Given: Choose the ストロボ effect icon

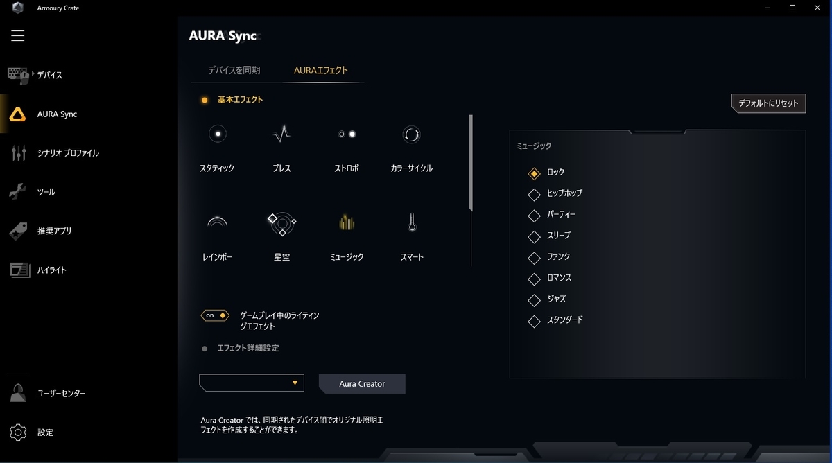Looking at the screenshot, I should (346, 134).
